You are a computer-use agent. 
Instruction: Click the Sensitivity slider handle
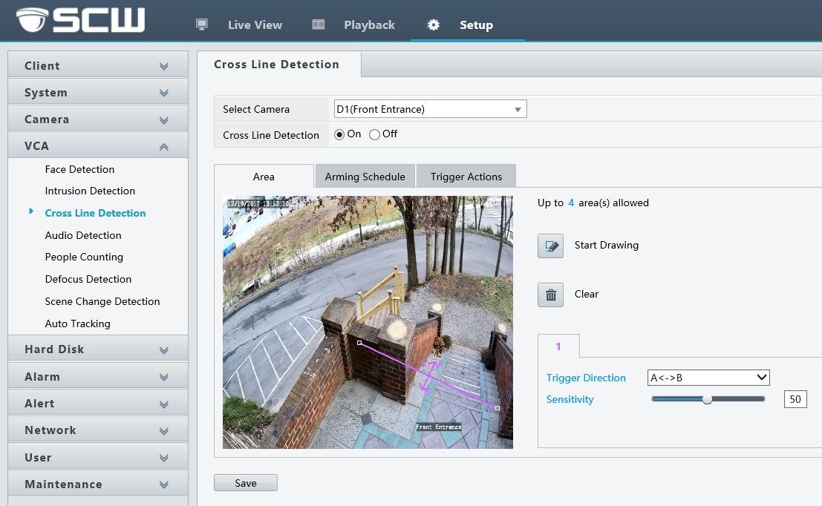(707, 399)
